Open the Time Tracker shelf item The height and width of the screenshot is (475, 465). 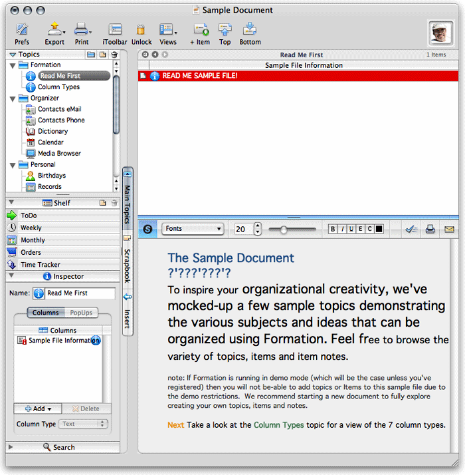(63, 265)
